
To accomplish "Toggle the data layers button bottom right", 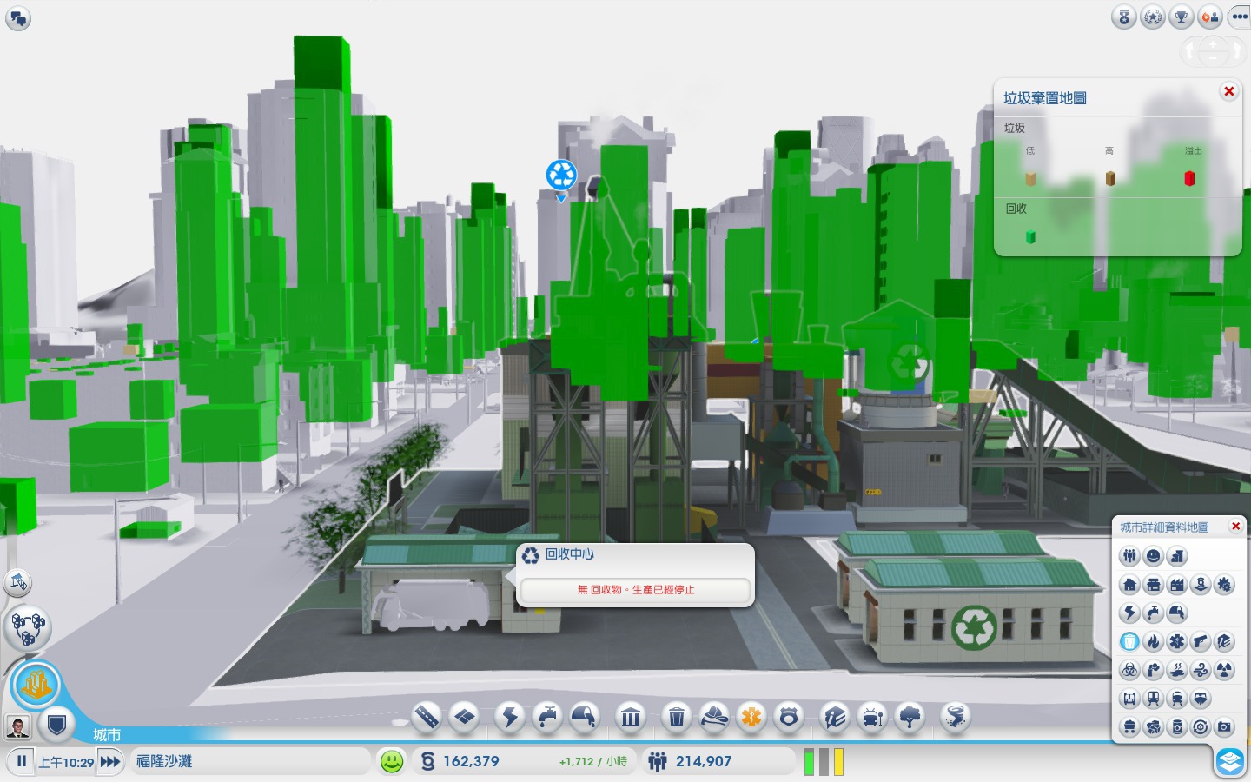I will 1229,762.
